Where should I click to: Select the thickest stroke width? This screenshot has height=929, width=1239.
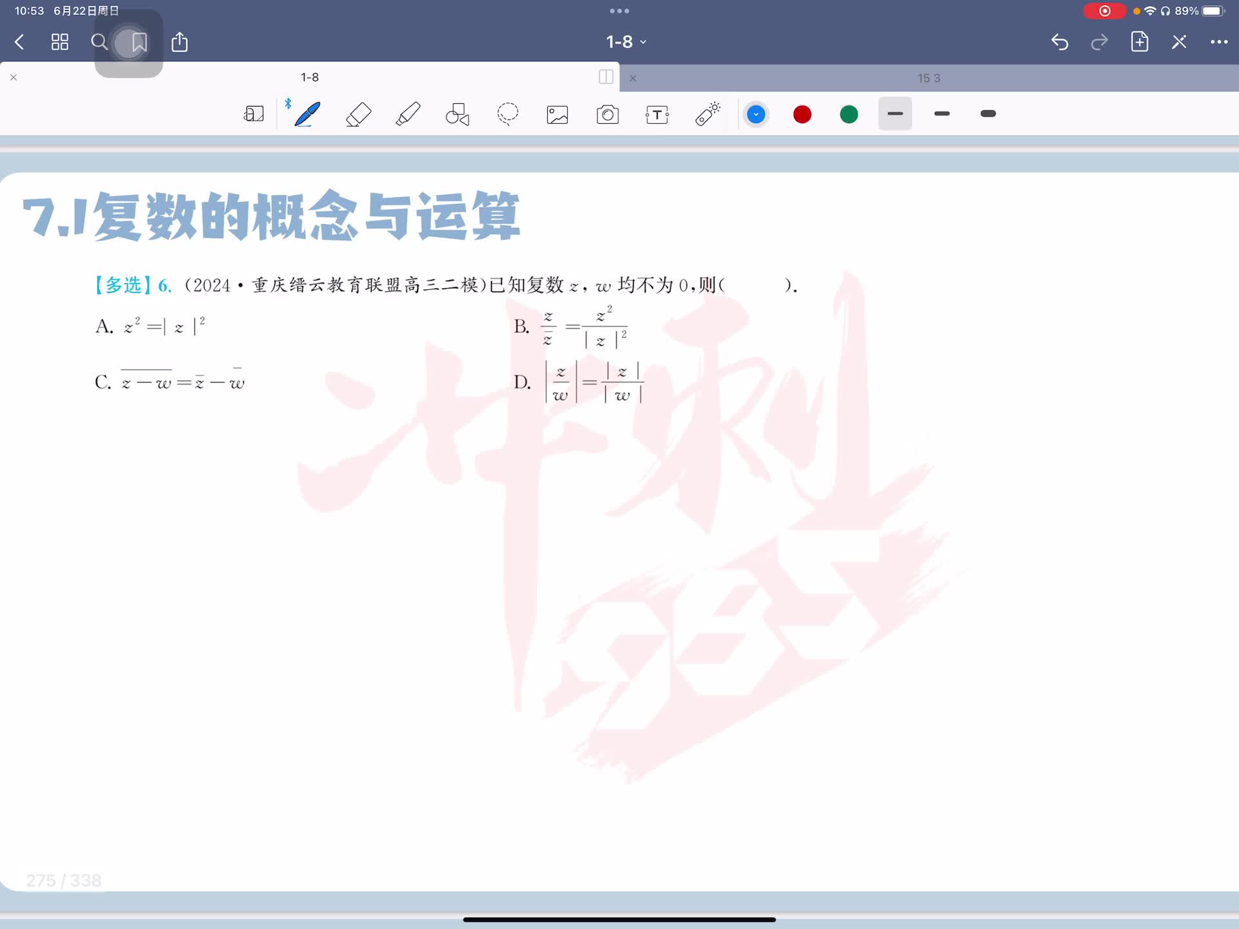988,114
